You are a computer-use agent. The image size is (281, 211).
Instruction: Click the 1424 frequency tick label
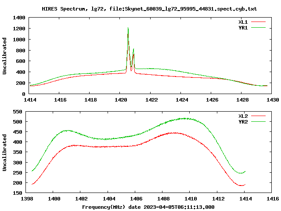182,100
